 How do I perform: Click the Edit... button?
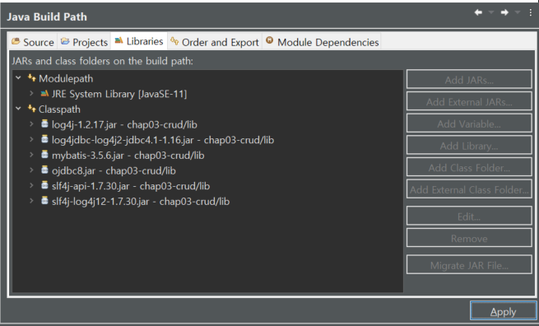[x=469, y=217]
